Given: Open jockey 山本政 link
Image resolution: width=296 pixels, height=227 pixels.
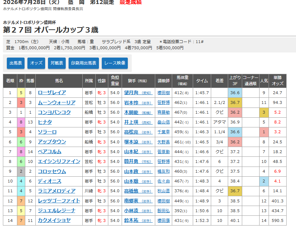Looking at the screenshot, I should [x=138, y=171].
